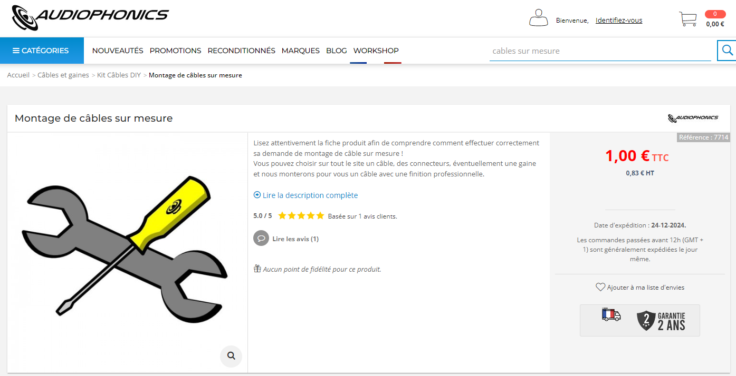Click the Audiophonics brand logo in product panel
This screenshot has width=736, height=376.
pyautogui.click(x=693, y=118)
